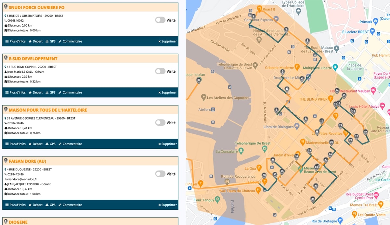Set E-SUD DEVELOPPEMENT as Départ
The height and width of the screenshot is (225, 390).
[35, 93]
